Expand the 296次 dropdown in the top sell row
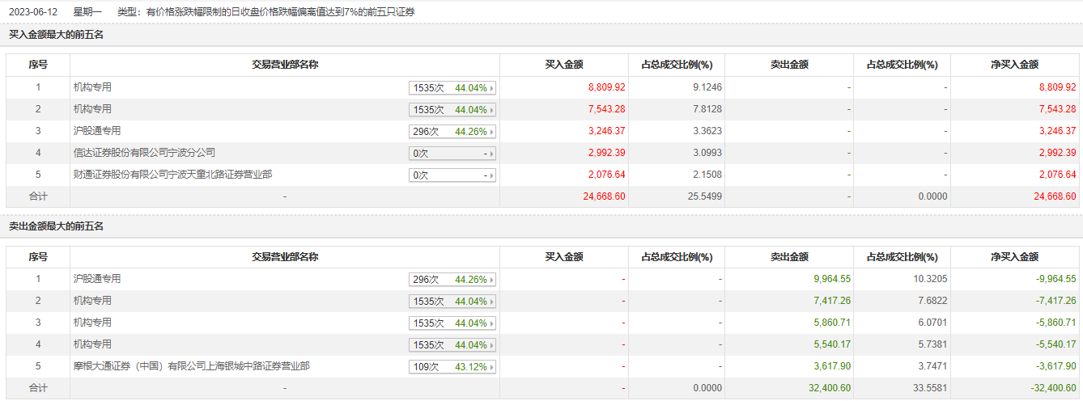 coord(452,280)
